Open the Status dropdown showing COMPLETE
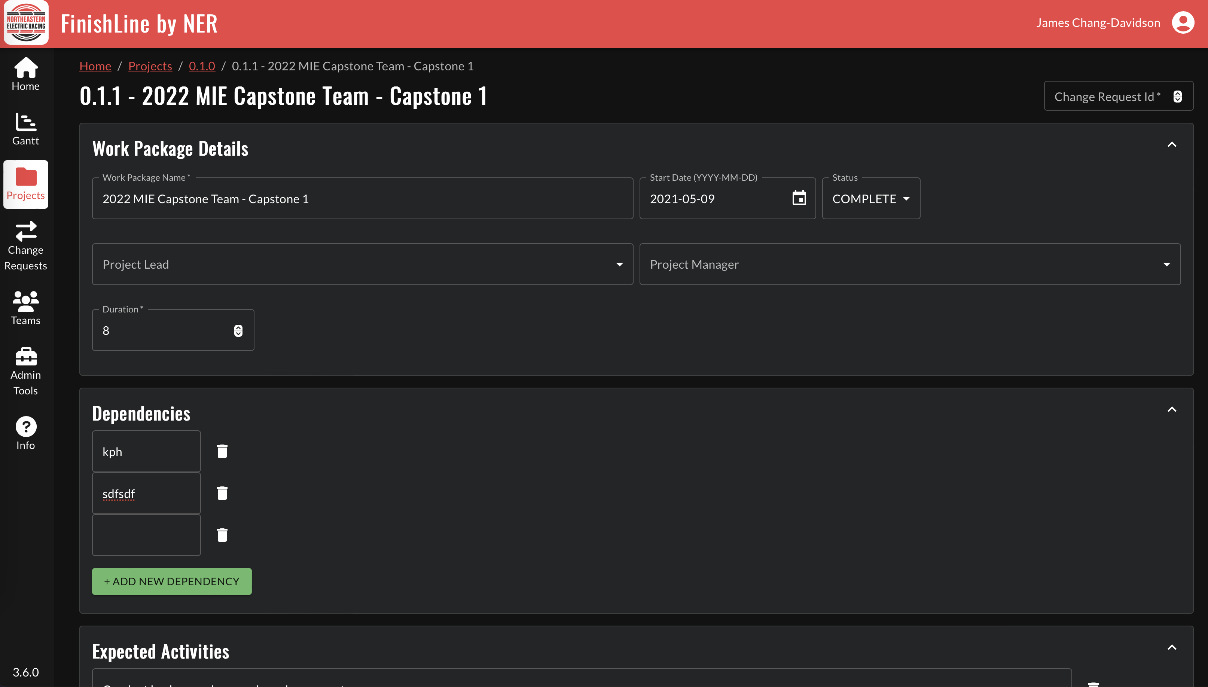The width and height of the screenshot is (1208, 687). [x=870, y=199]
